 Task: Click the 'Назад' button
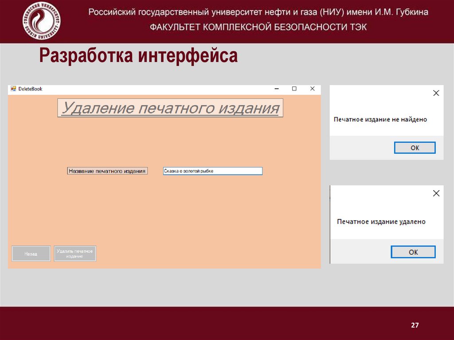31,254
